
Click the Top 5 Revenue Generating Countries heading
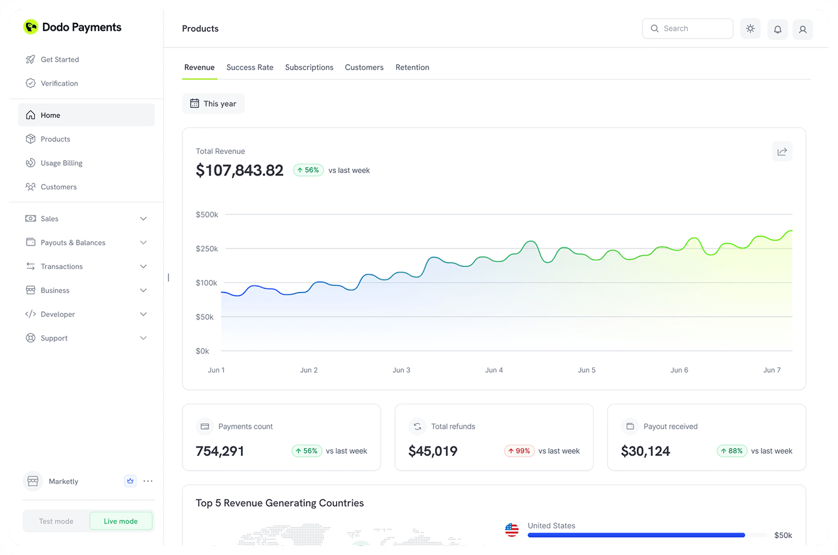pyautogui.click(x=280, y=503)
